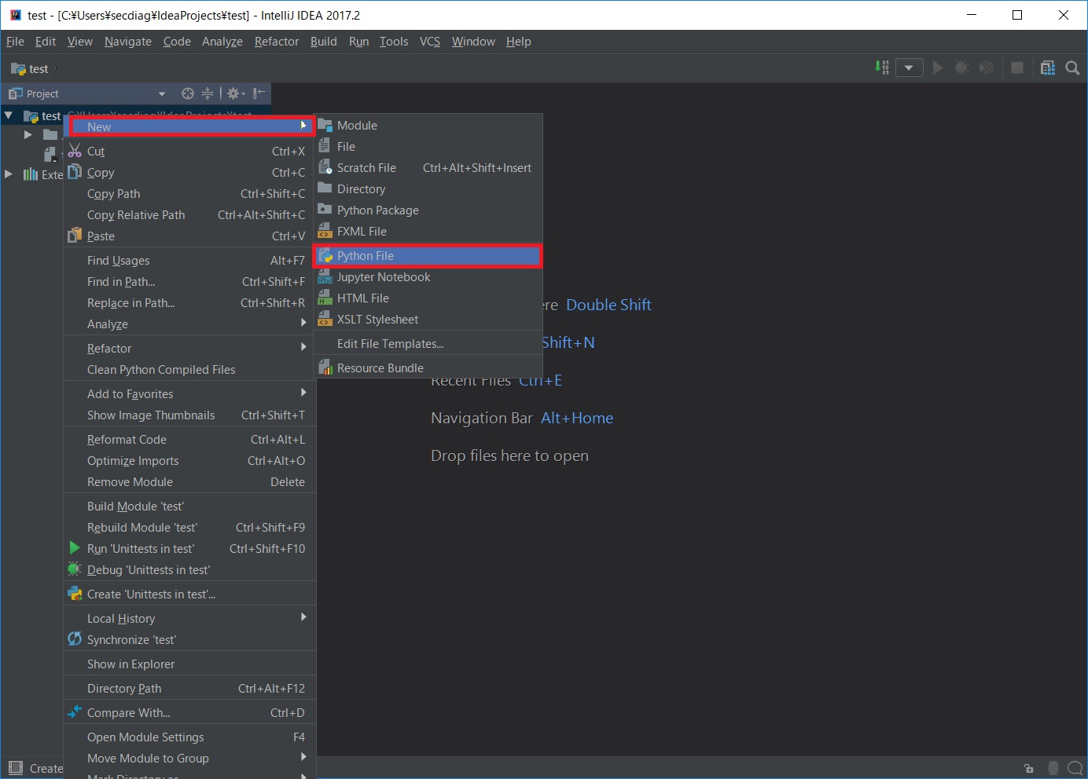Toggle tool window buttons at bottom-left corner
Screen dimensions: 1088x779
tap(15, 768)
